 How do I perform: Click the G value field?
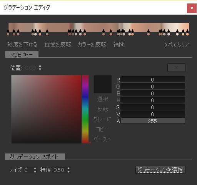(153, 87)
